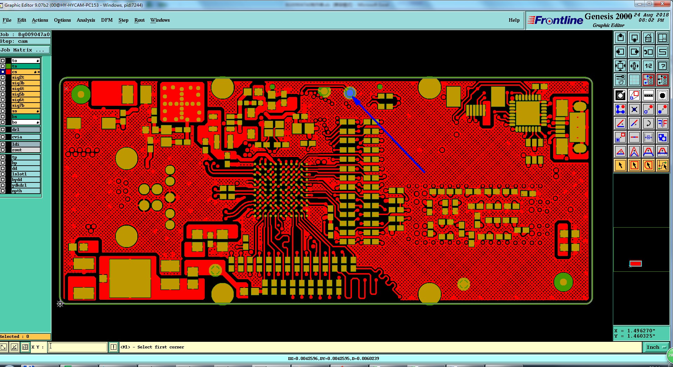Click the question mark icon in toolbar

click(662, 66)
